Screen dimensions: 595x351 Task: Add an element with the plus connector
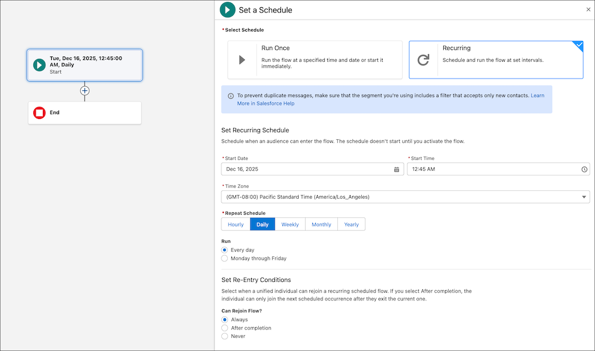84,90
